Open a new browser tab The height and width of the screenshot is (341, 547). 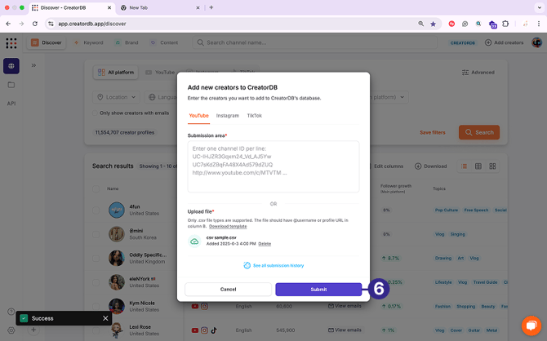point(211,7)
